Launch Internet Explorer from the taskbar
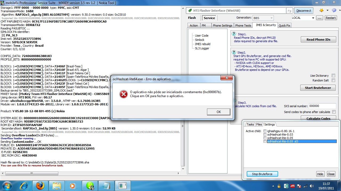Image resolution: width=341 pixels, height=191 pixels. (x=24, y=185)
